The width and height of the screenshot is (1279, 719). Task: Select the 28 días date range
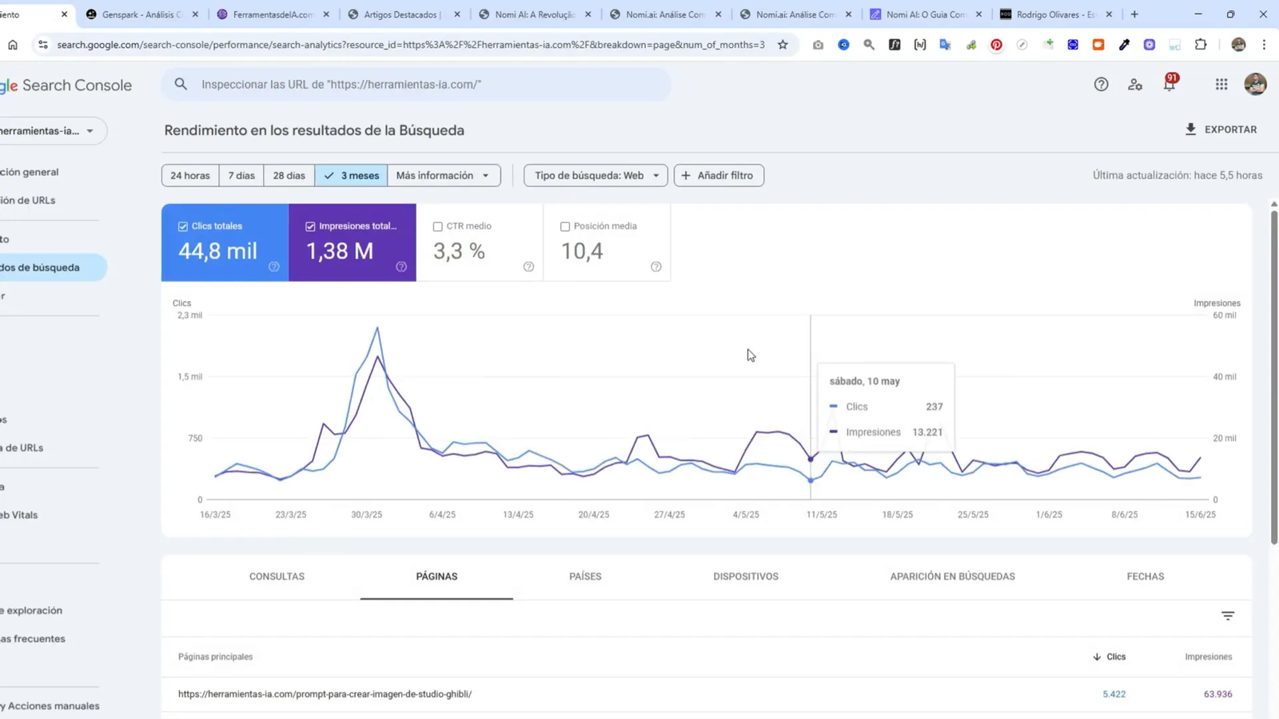pos(289,175)
